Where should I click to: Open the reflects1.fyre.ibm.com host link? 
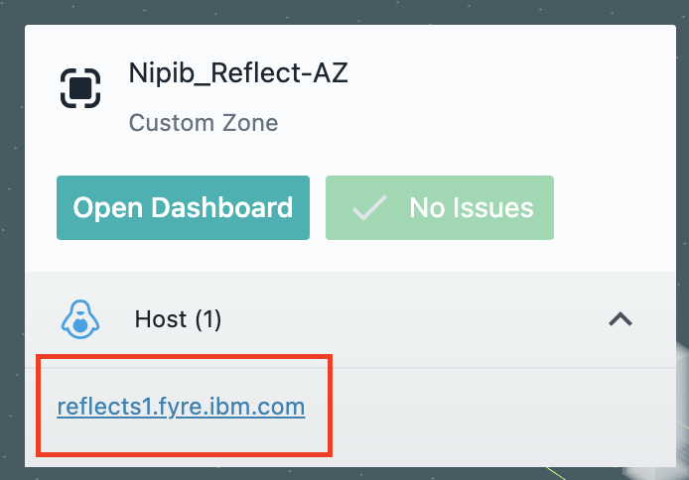point(181,407)
